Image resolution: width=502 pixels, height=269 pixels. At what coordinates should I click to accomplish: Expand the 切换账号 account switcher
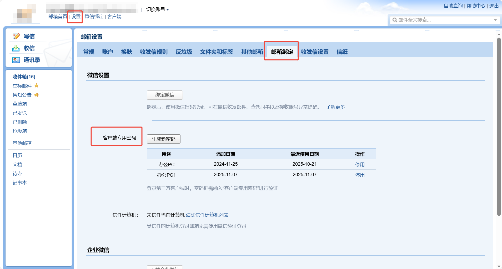pos(158,9)
